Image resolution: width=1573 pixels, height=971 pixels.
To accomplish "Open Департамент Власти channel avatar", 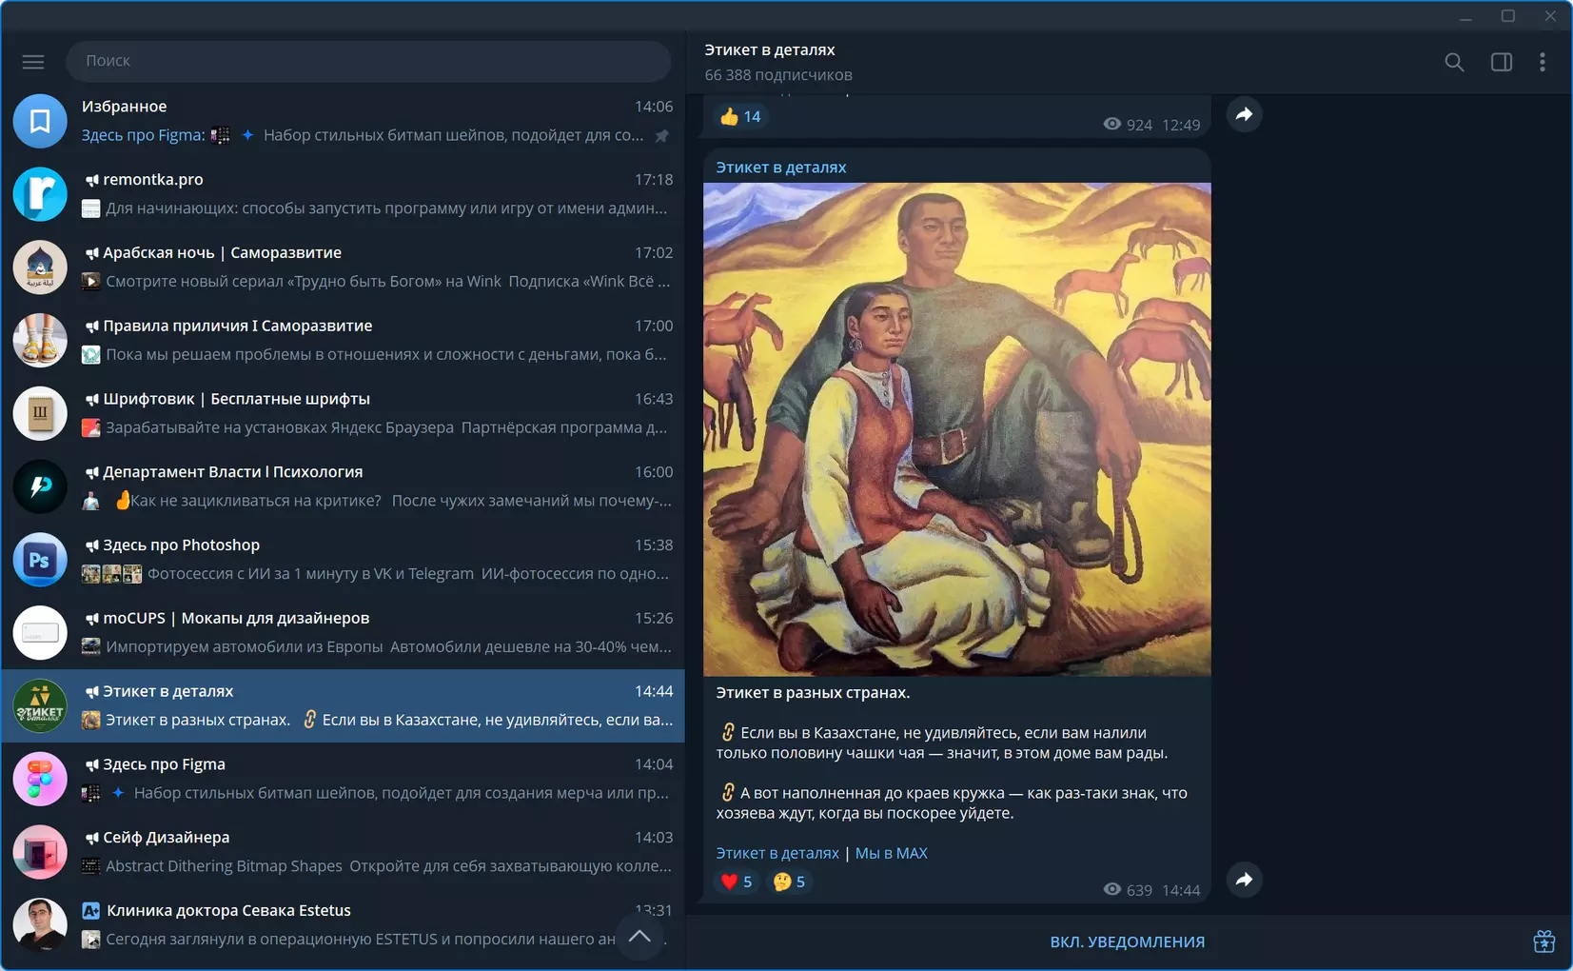I will click(40, 486).
